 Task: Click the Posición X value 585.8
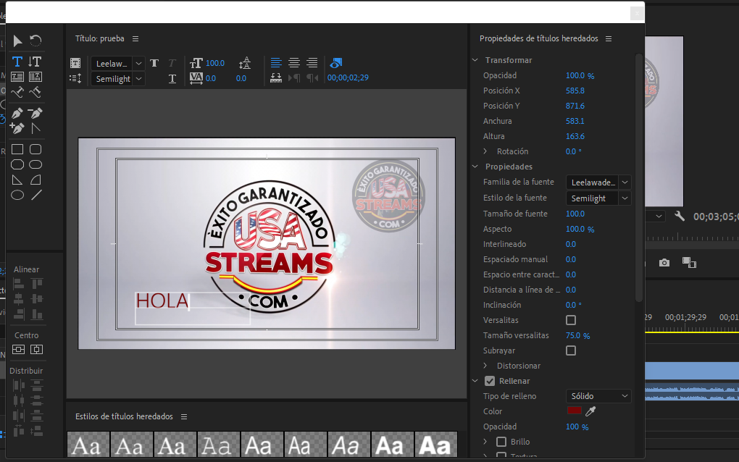pos(575,91)
